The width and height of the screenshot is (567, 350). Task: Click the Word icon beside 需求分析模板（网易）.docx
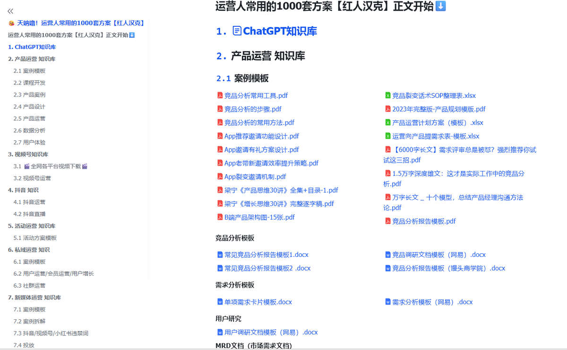[388, 302]
